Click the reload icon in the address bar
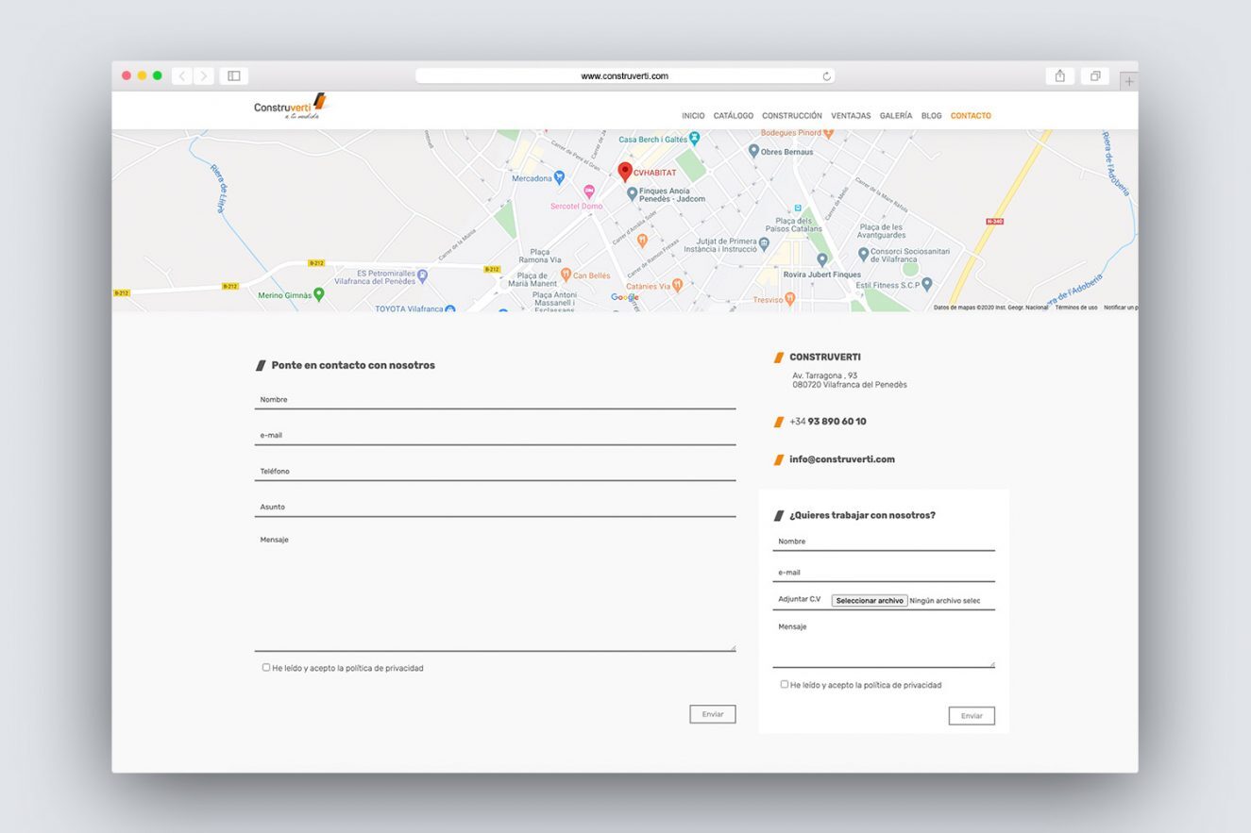Screen dimensions: 1251x833 click(827, 75)
